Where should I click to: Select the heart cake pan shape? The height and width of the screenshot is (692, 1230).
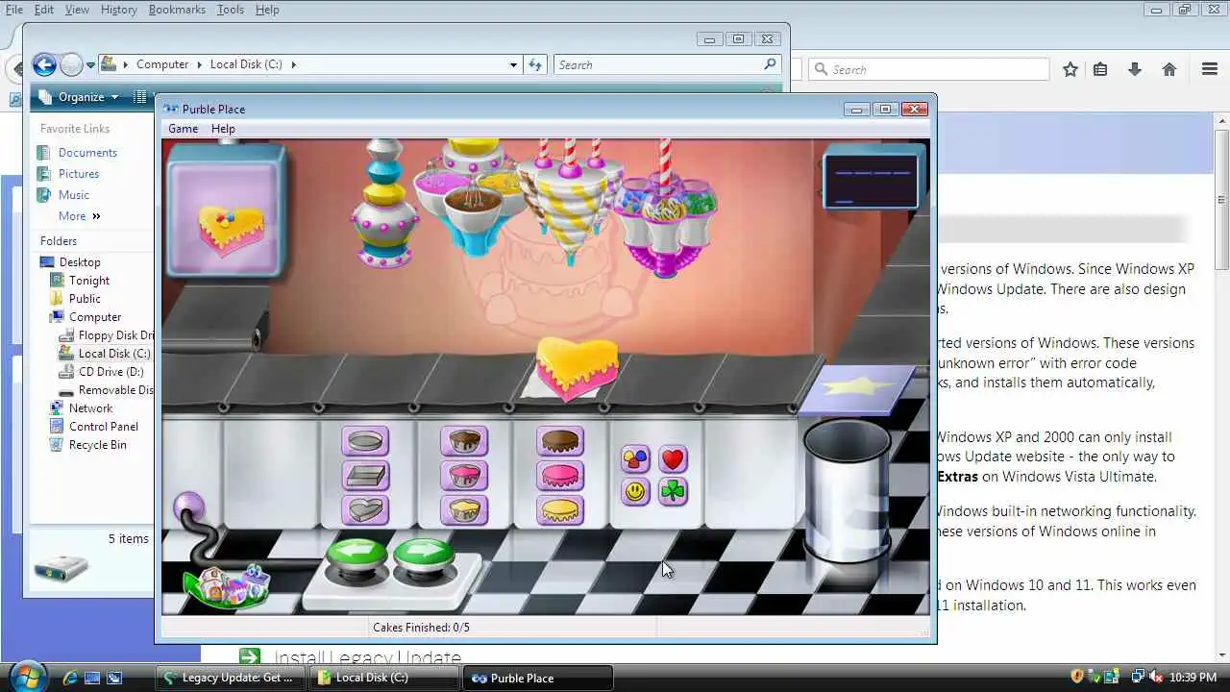tap(365, 508)
